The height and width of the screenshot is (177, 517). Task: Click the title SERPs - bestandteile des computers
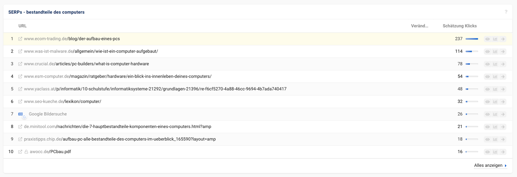47,12
